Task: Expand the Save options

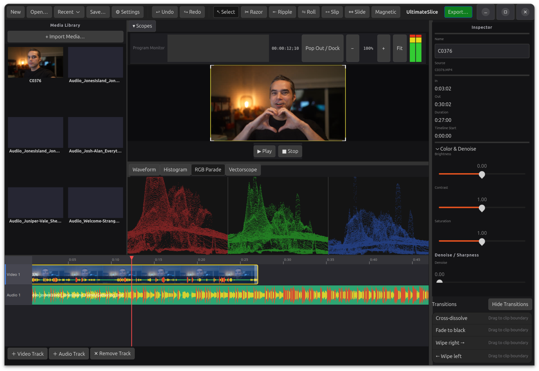Action: pos(98,12)
